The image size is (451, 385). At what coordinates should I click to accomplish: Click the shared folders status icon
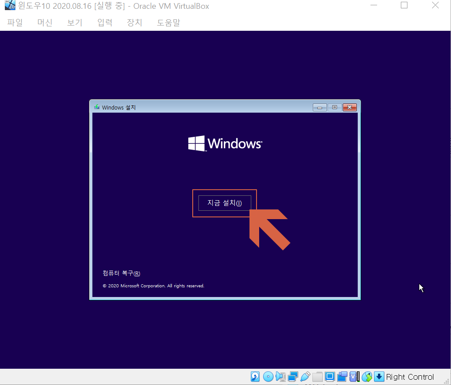point(318,376)
